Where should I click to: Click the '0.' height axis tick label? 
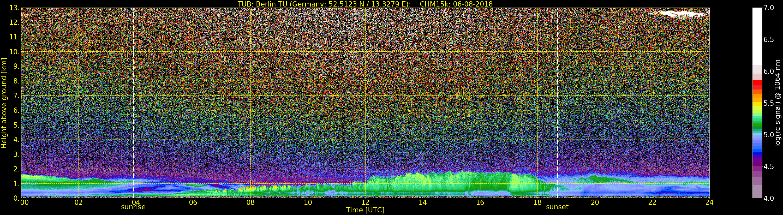tap(16, 198)
